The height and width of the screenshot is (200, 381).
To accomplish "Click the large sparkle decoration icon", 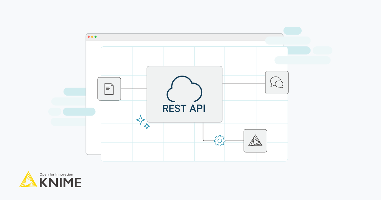I will [x=141, y=120].
